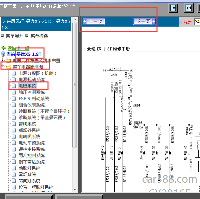
Task: Click the green back arrow icon
Action: (4, 48)
